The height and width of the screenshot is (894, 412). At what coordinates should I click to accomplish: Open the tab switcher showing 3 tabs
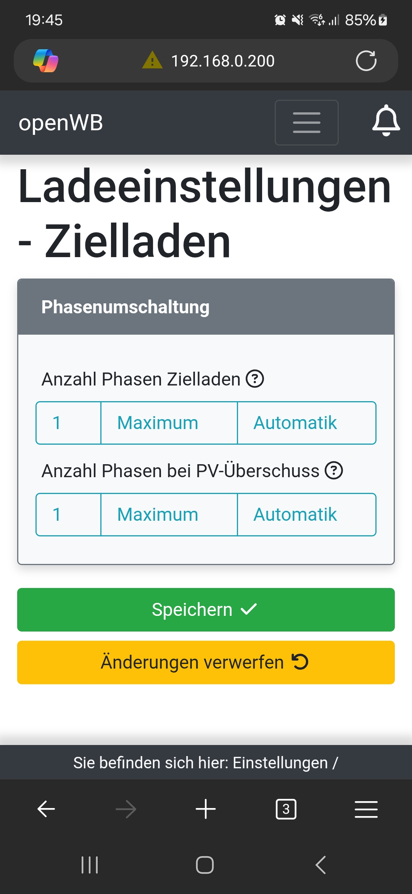(x=286, y=809)
